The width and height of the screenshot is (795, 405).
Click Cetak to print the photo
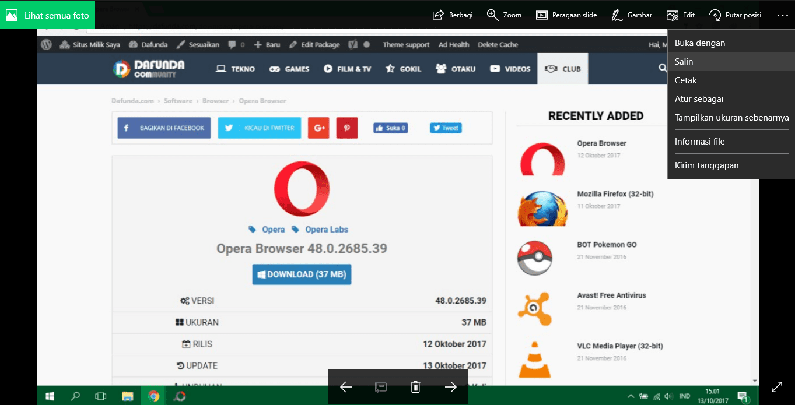coord(685,80)
